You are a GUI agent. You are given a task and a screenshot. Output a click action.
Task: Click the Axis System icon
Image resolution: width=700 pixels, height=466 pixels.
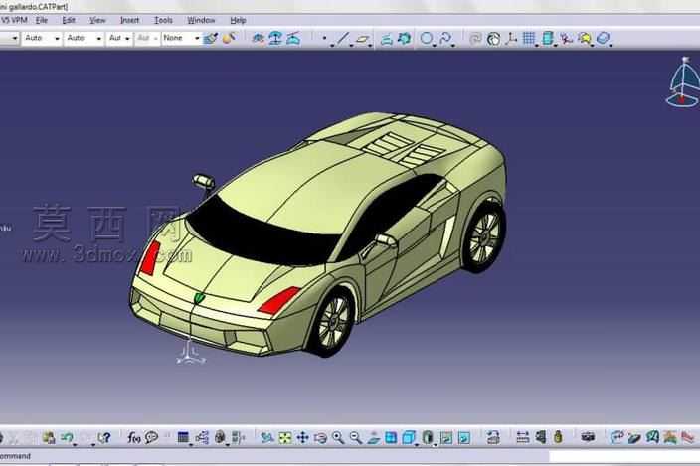[x=511, y=39]
